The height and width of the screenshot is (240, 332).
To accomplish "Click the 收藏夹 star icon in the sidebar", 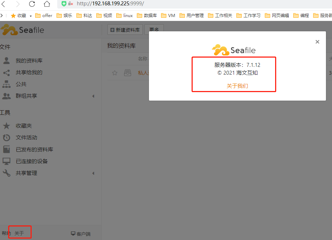I will (x=6, y=126).
